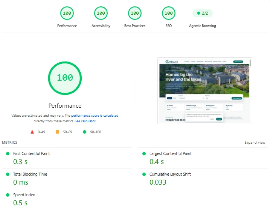Click the green dot beside Total Blocking Time

[x=8, y=174]
